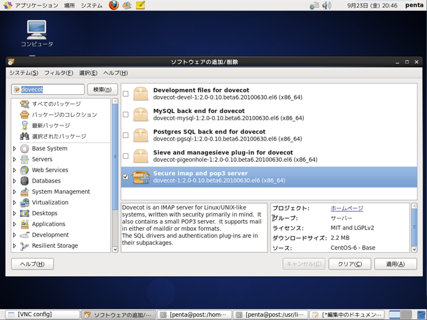
Task: Open the フィルタ(F) menu
Action: 58,73
